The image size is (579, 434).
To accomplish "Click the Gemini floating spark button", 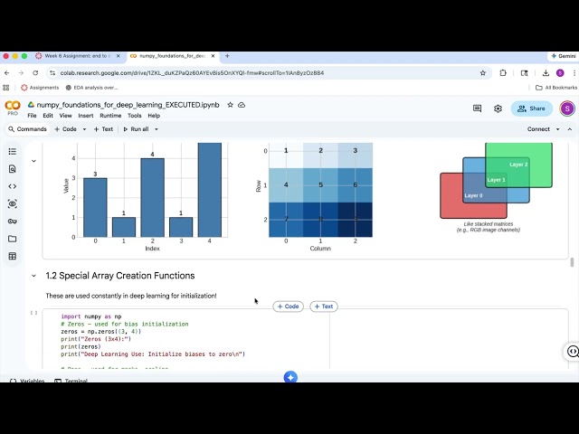I will pyautogui.click(x=290, y=377).
